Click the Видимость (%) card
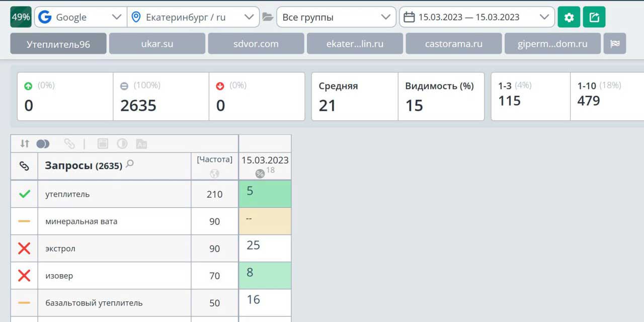The image size is (644, 322). point(441,97)
